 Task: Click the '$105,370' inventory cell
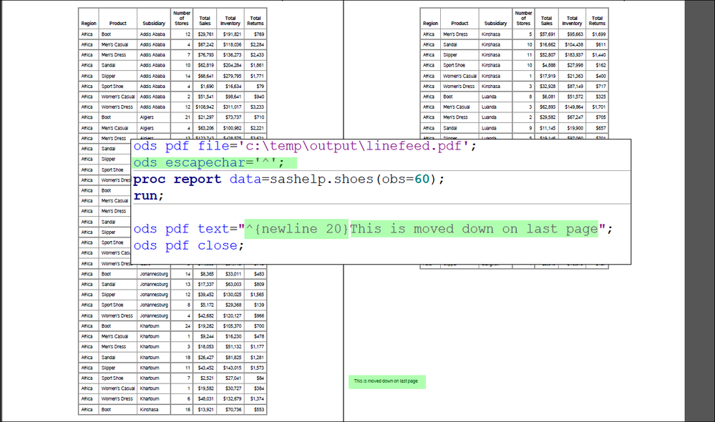(x=232, y=326)
